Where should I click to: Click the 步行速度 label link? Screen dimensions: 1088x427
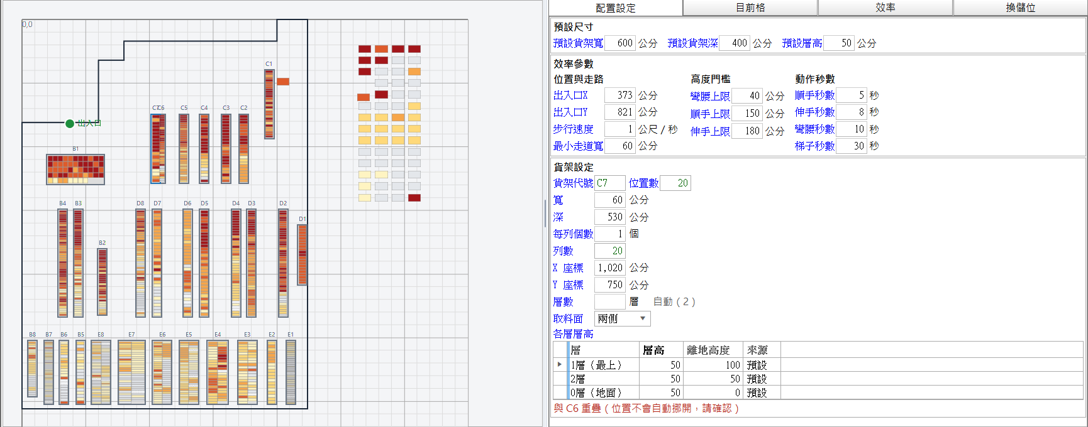point(573,129)
